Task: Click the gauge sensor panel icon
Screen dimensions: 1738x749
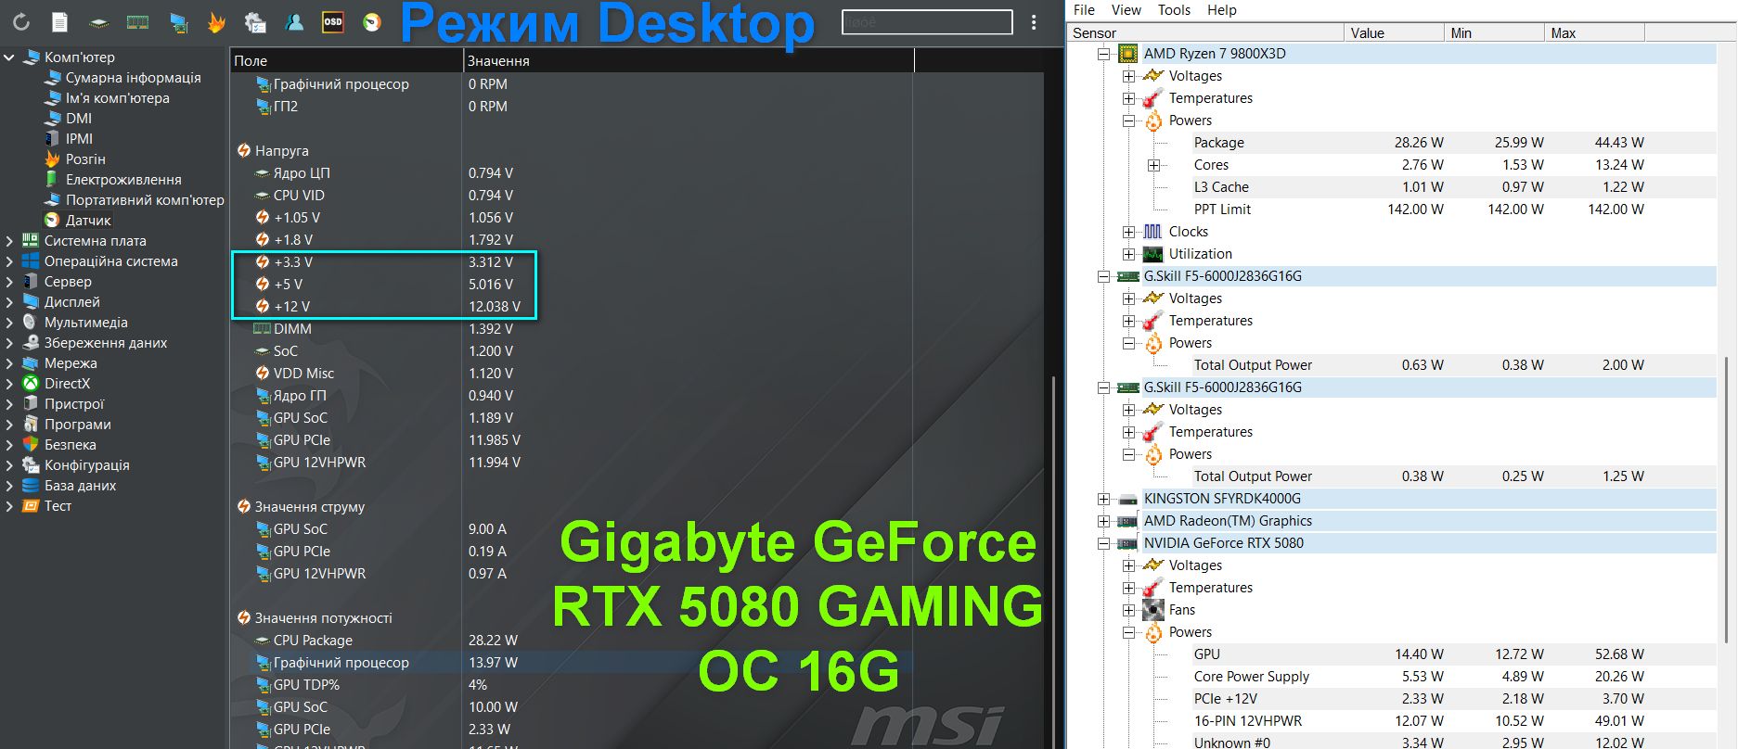Action: 372,22
